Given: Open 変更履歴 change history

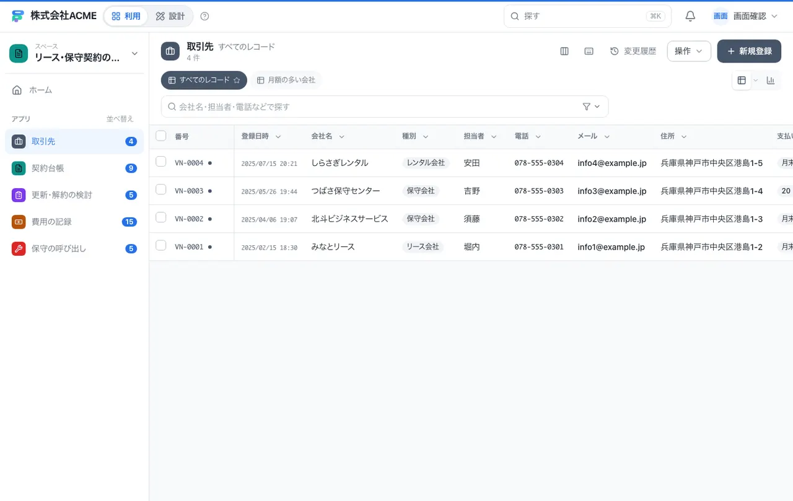Looking at the screenshot, I should [633, 51].
